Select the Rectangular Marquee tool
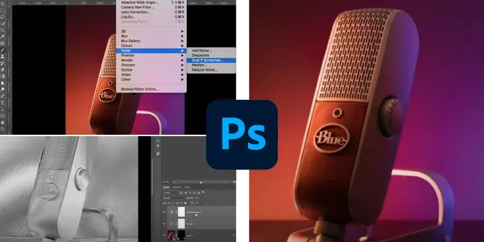 3,10
